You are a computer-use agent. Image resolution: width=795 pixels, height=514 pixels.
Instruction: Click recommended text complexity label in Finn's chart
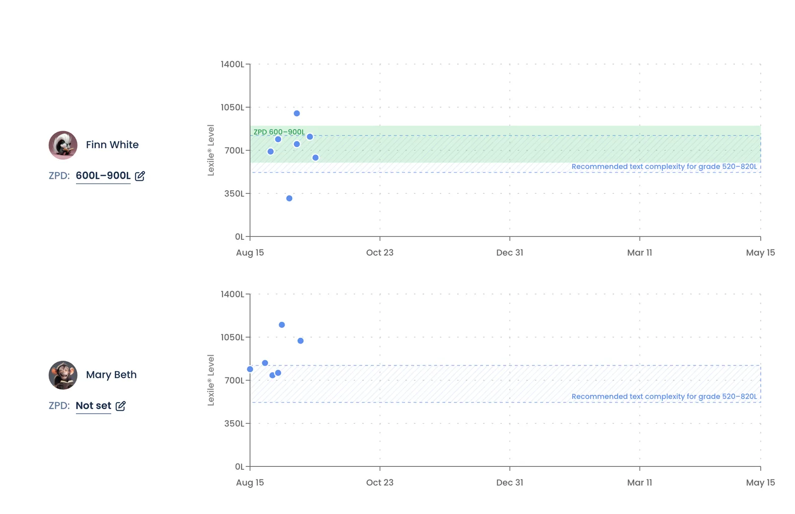point(664,166)
